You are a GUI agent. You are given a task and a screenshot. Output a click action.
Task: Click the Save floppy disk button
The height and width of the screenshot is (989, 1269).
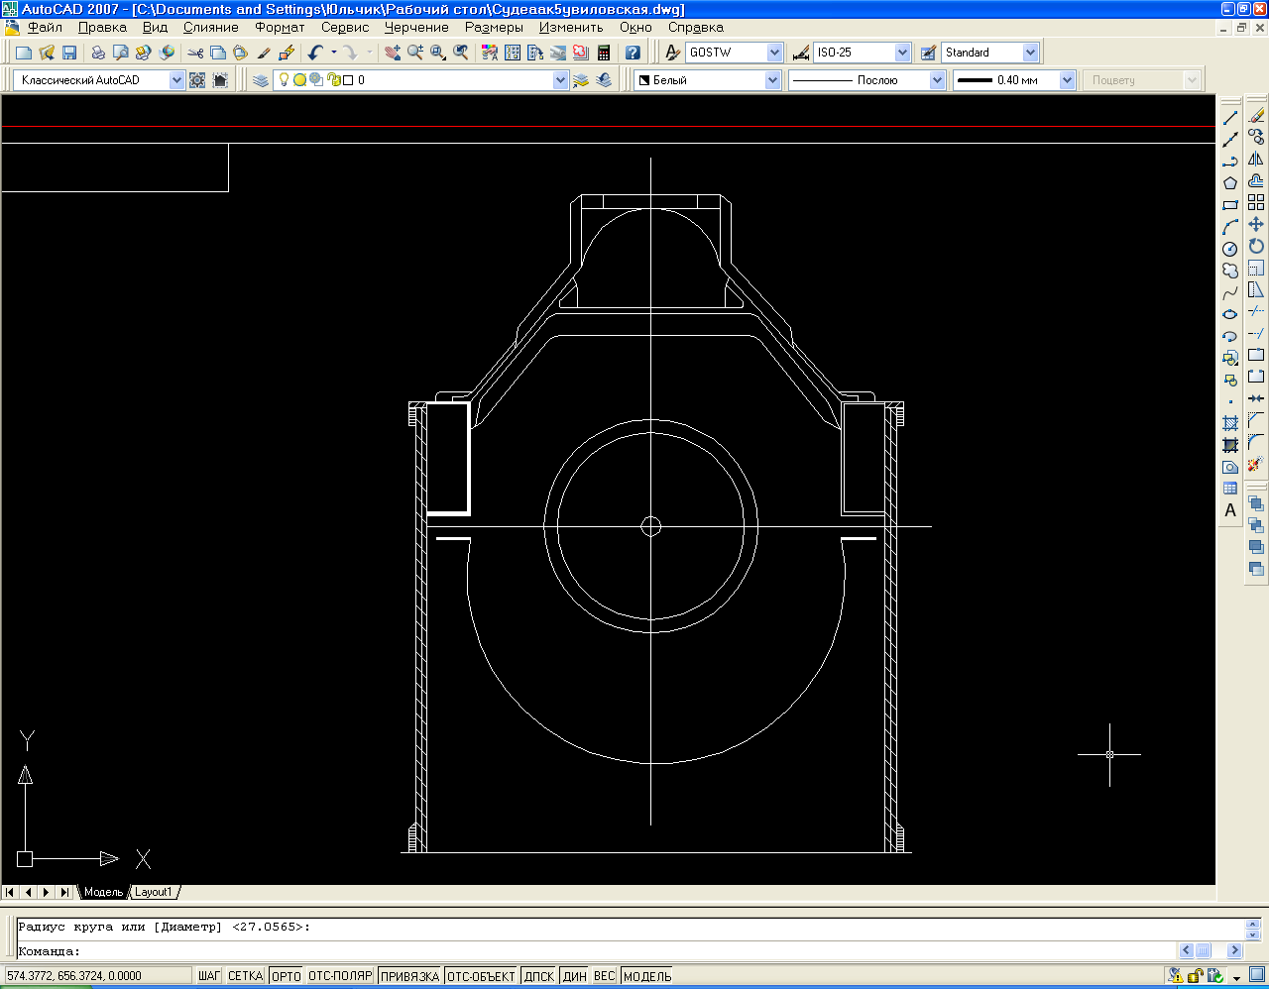(x=69, y=53)
